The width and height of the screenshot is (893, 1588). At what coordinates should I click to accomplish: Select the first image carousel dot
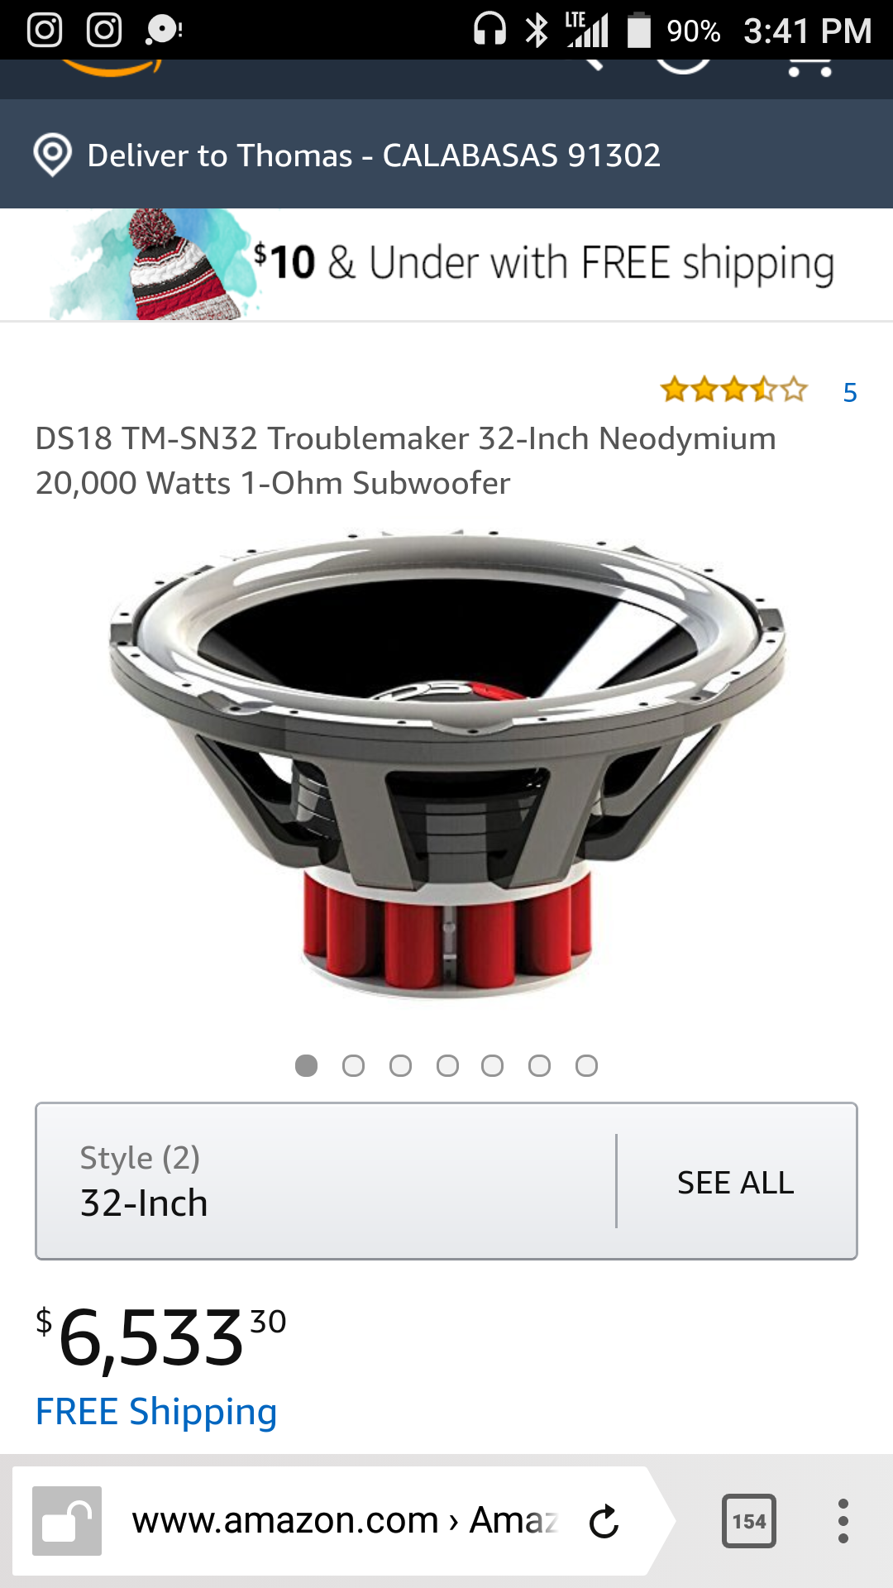click(x=306, y=1066)
